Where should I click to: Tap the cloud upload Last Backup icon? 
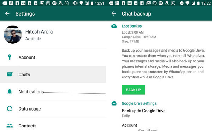[114, 26]
